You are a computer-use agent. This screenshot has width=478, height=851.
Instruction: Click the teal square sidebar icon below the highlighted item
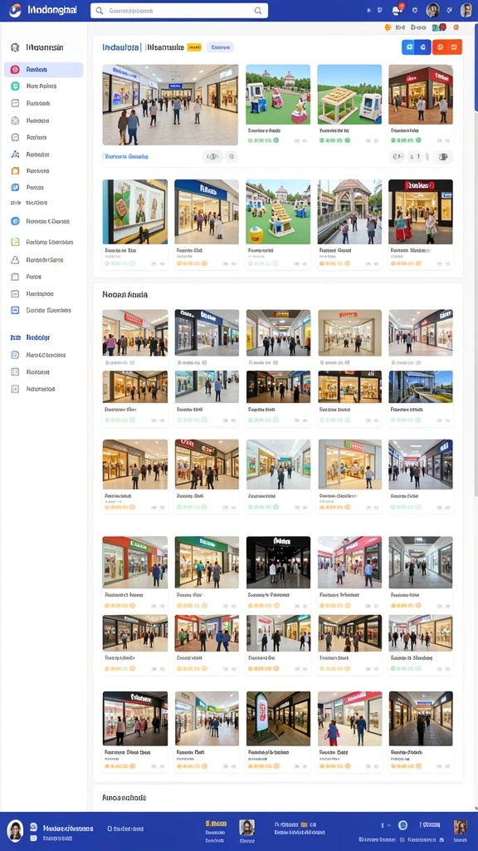(15, 86)
